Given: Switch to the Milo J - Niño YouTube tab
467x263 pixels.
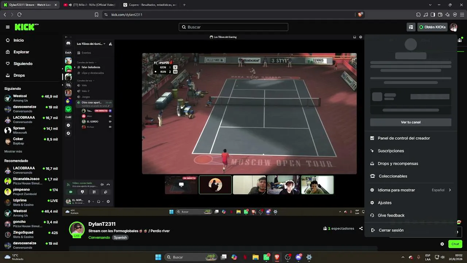Looking at the screenshot, I should point(89,5).
